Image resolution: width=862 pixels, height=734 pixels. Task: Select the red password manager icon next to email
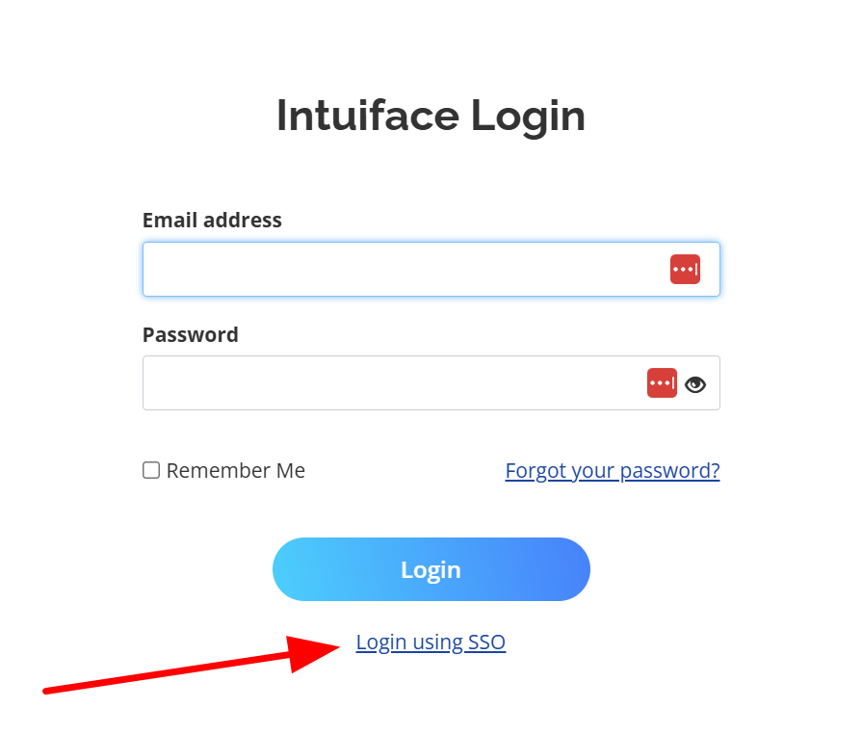click(685, 269)
